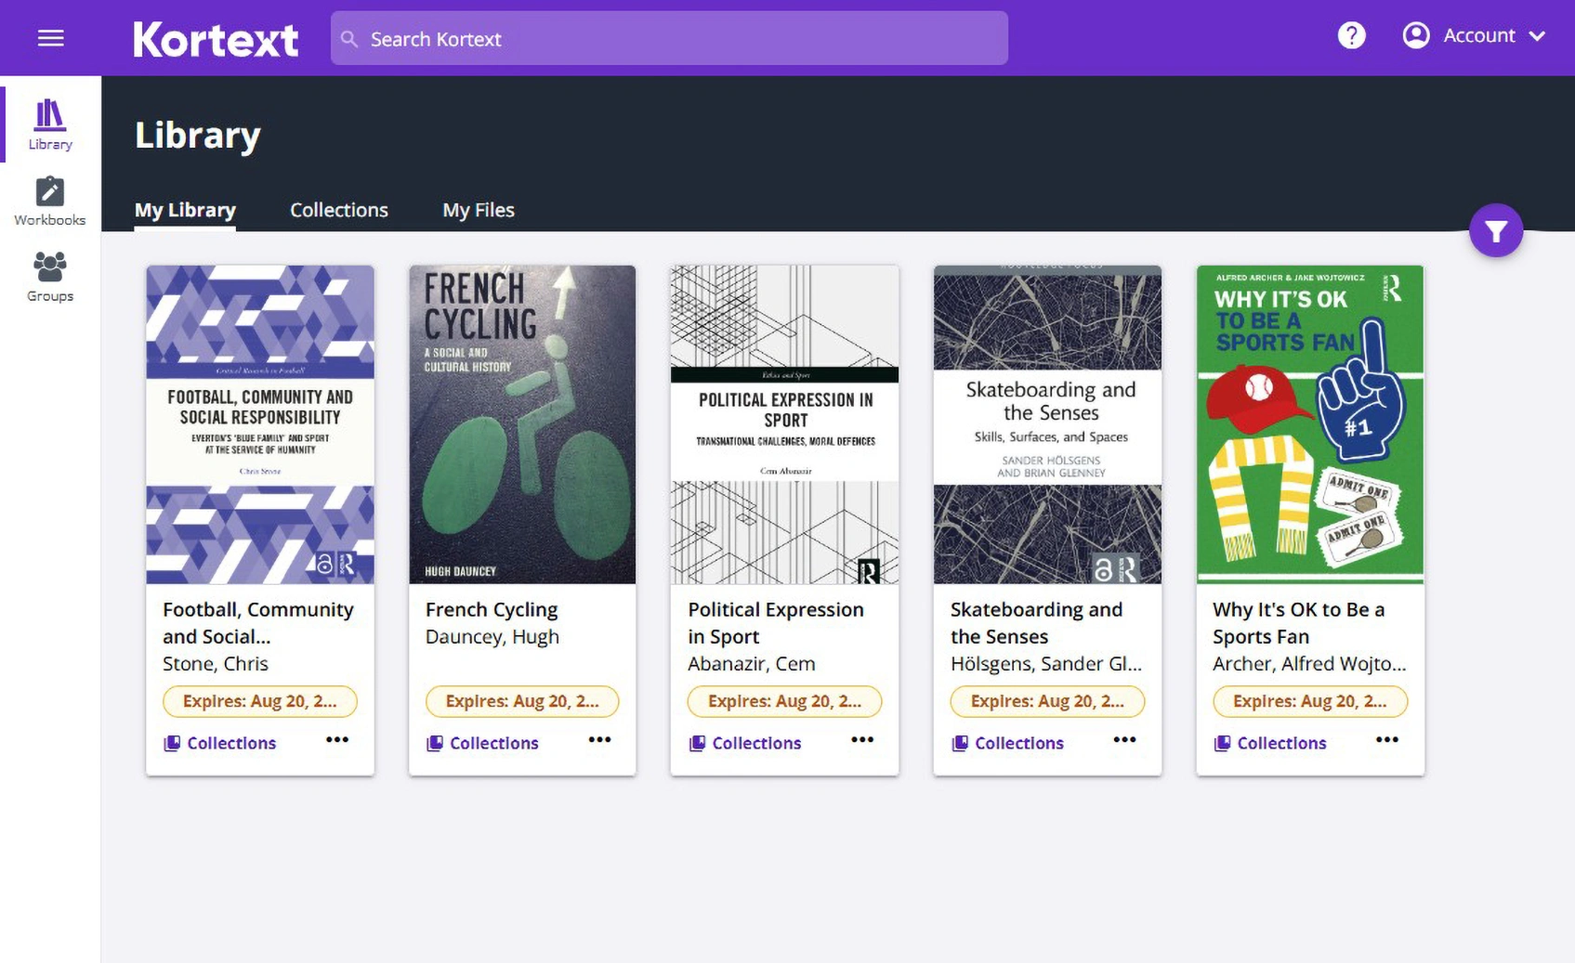Click author Abanazir, Cem
1575x963 pixels.
click(x=752, y=664)
